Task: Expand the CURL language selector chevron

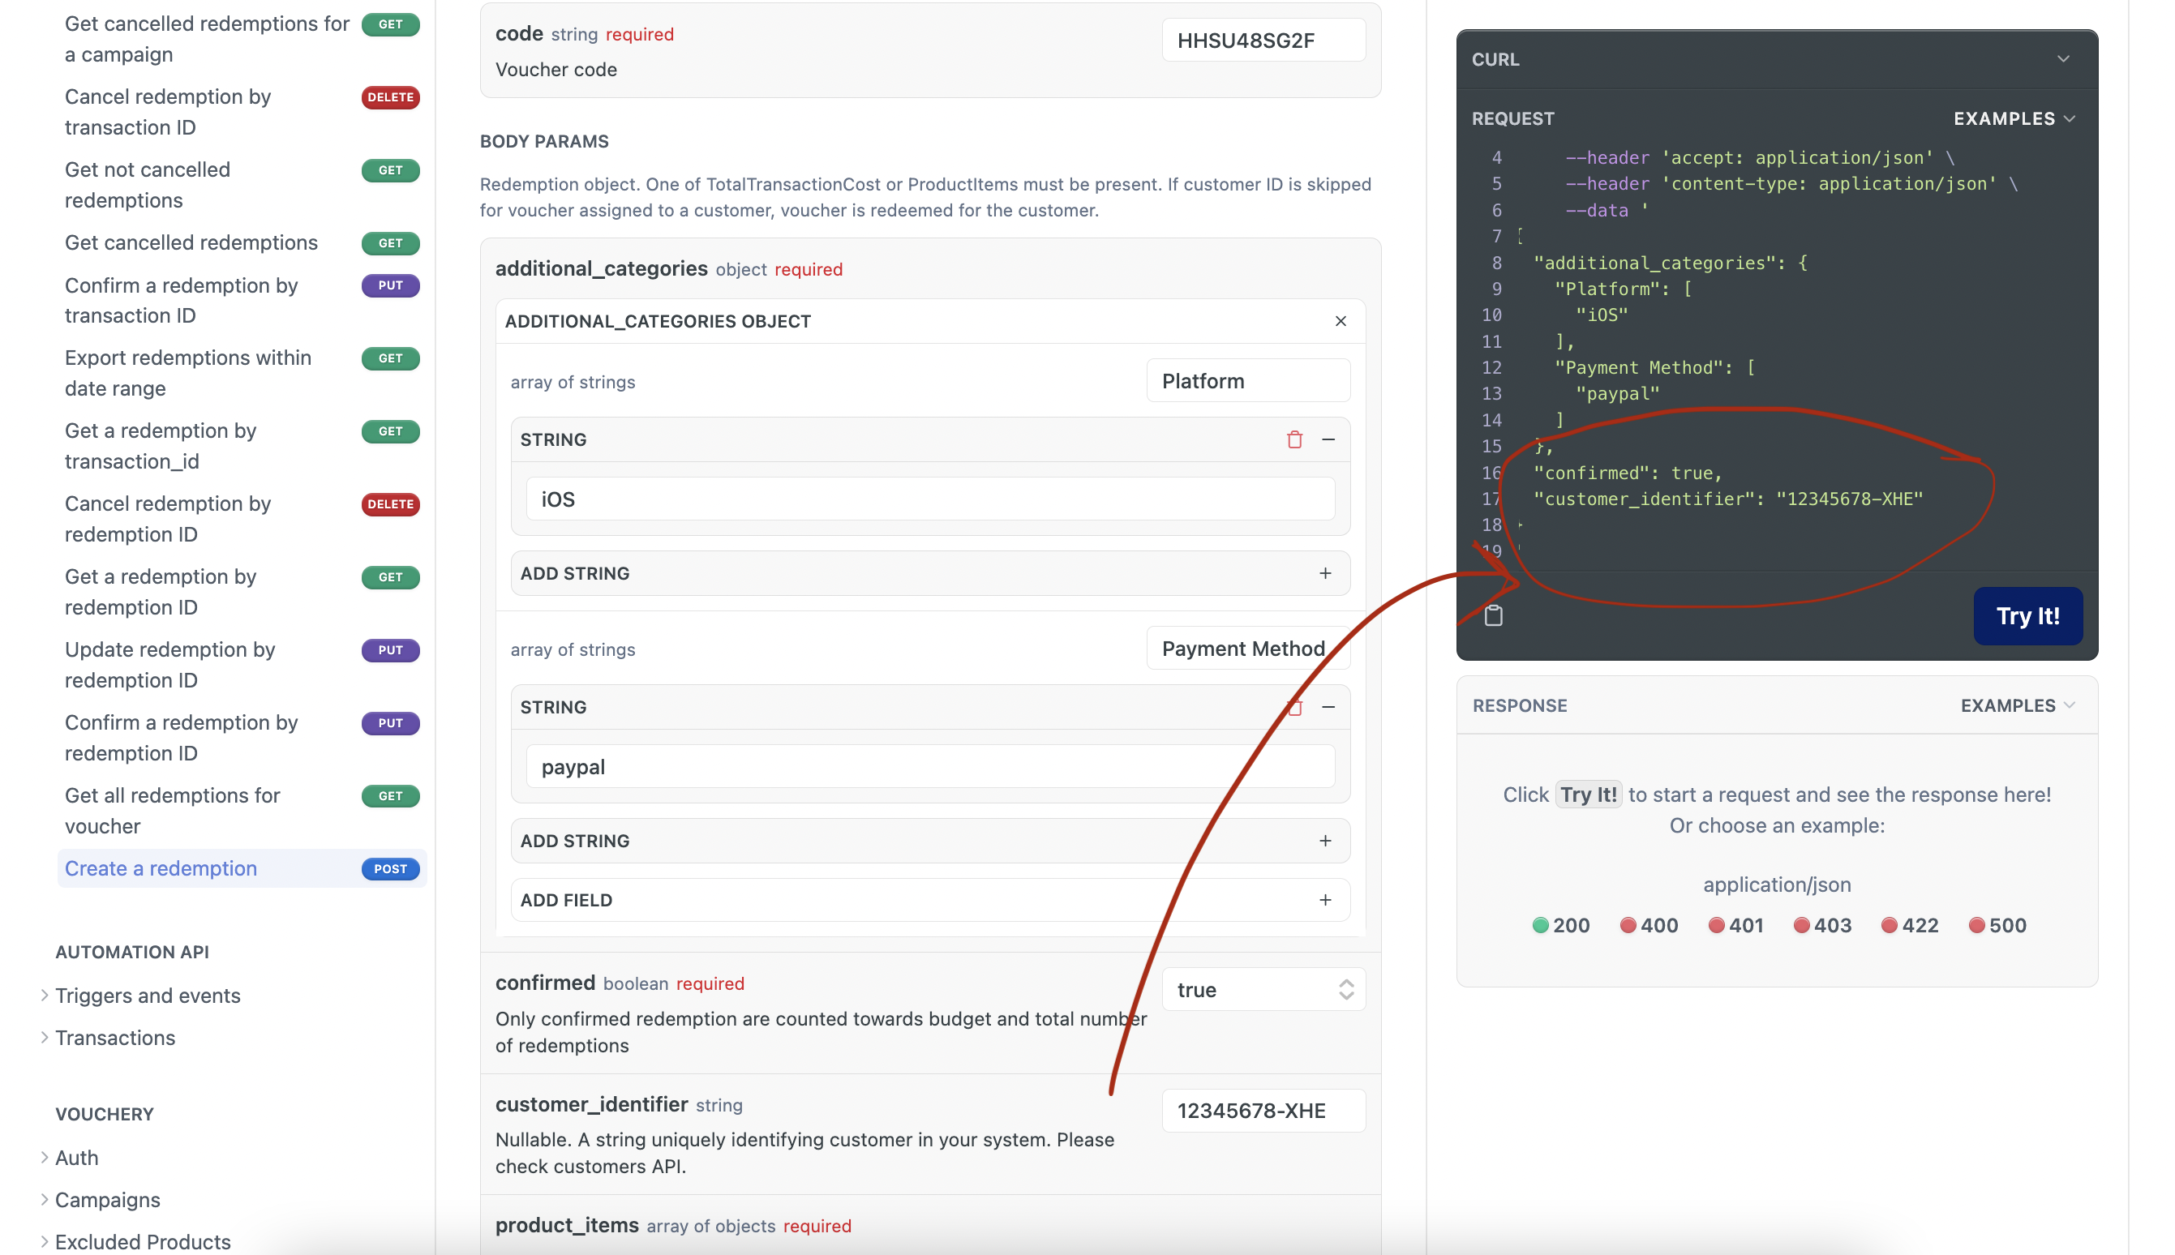Action: [x=2063, y=59]
